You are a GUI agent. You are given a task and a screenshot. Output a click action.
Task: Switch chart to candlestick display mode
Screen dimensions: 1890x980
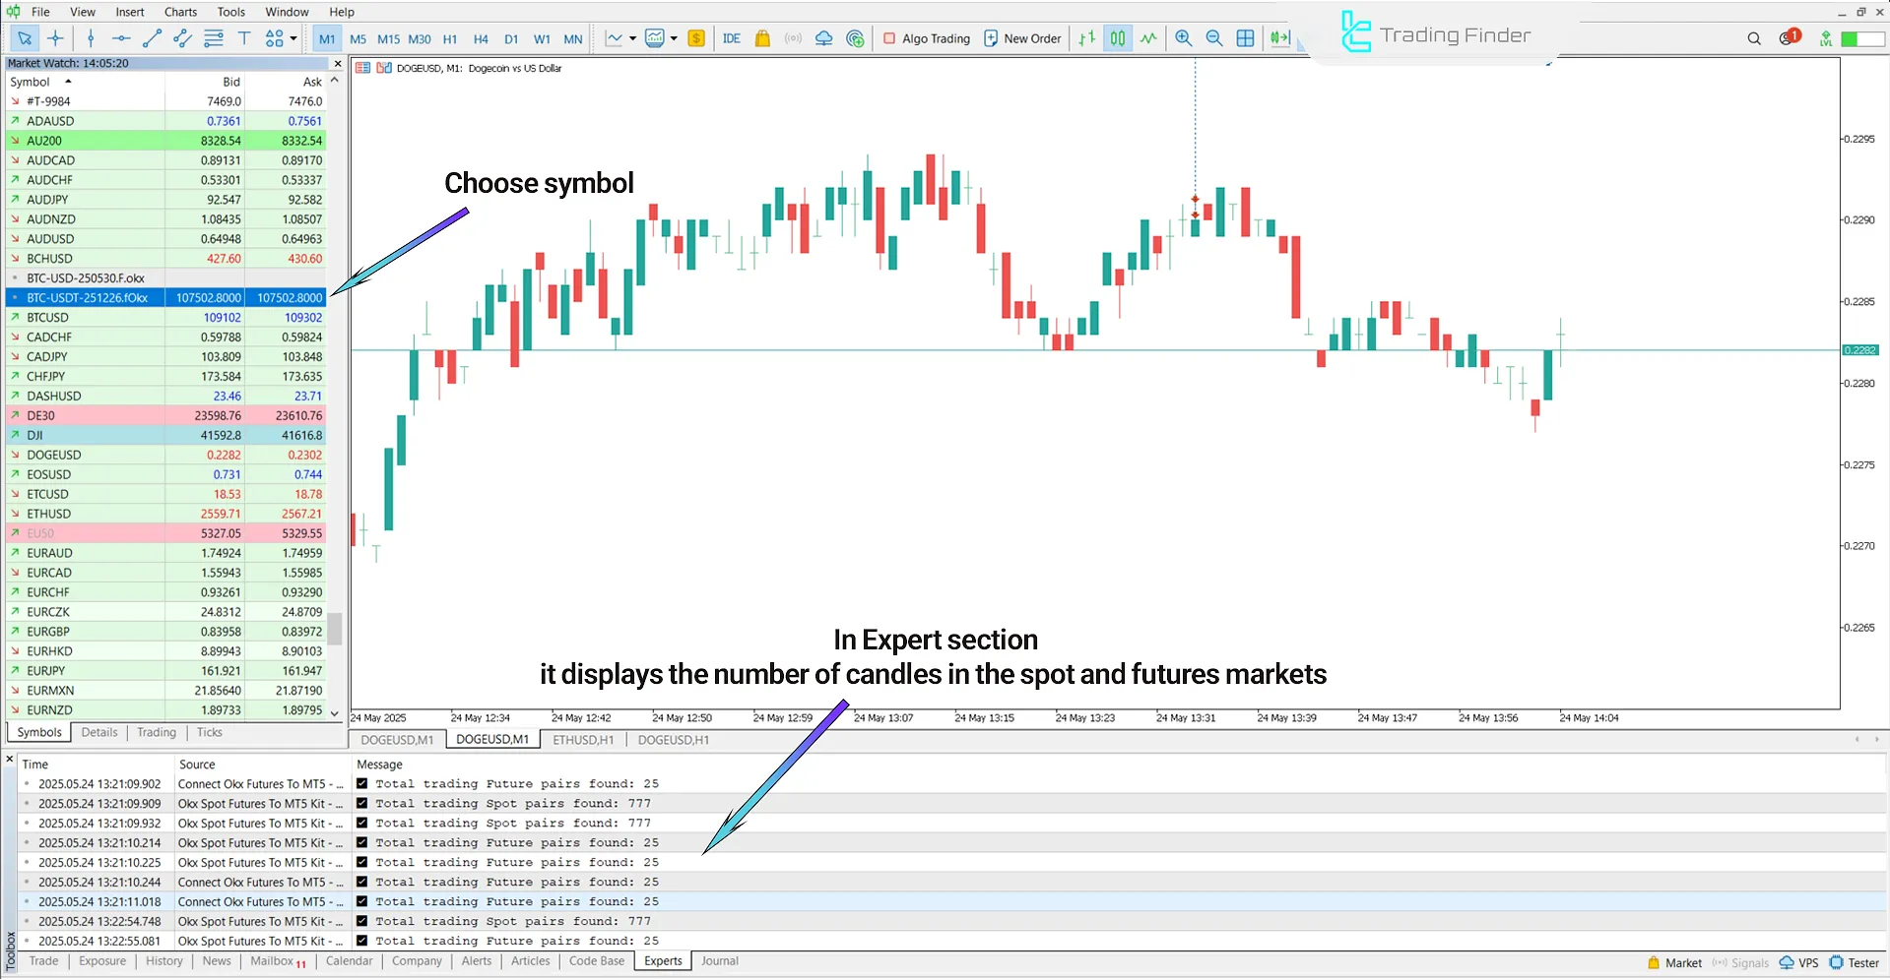[1117, 38]
